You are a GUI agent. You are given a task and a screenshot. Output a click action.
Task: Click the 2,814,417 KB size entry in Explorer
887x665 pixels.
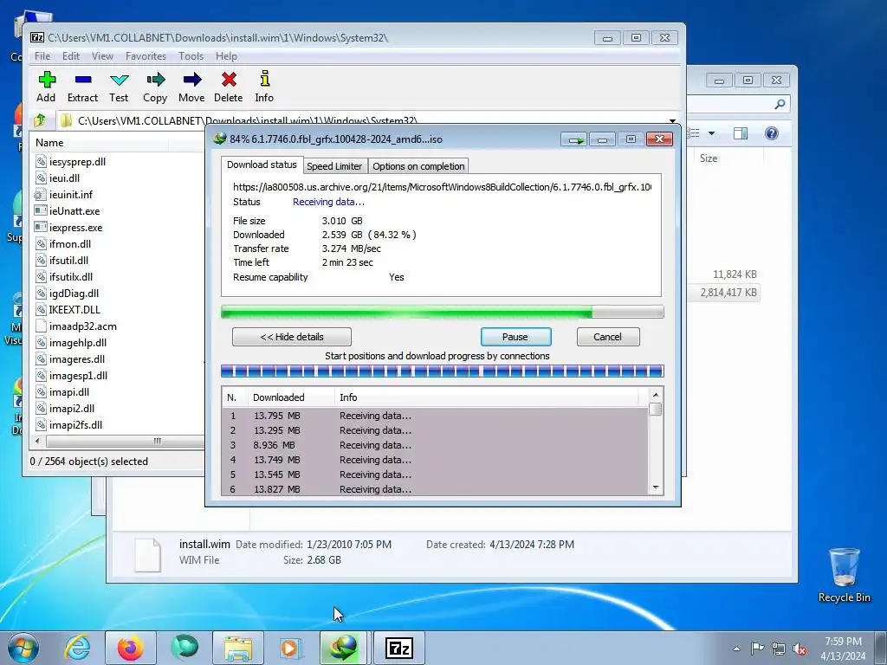point(728,293)
